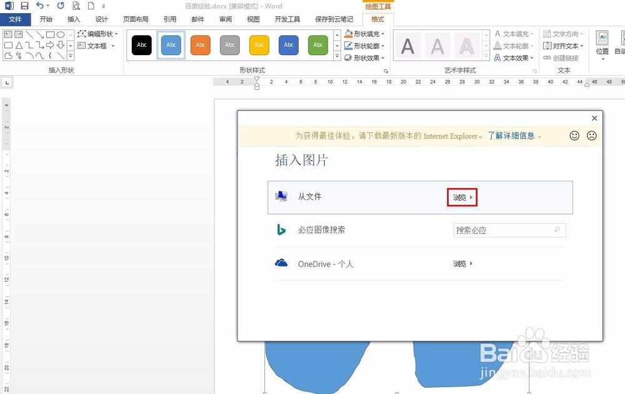Switch to the Developer (开发工具) tab
This screenshot has height=394, width=625.
(x=287, y=19)
